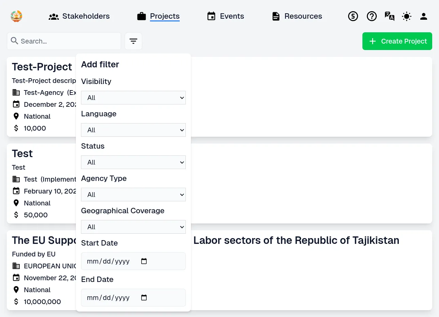
Task: Open the user profile icon
Action: 424,16
